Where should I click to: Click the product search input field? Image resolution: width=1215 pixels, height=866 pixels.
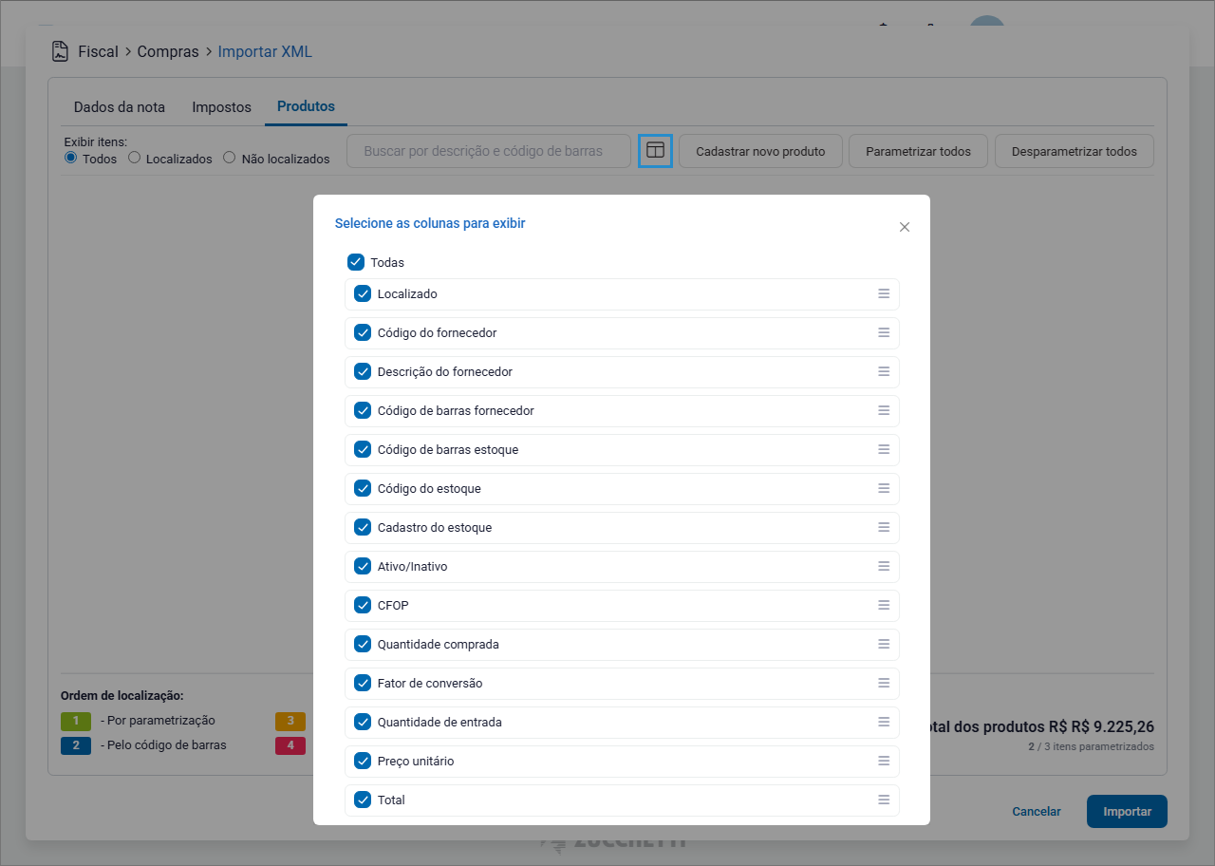pos(489,151)
